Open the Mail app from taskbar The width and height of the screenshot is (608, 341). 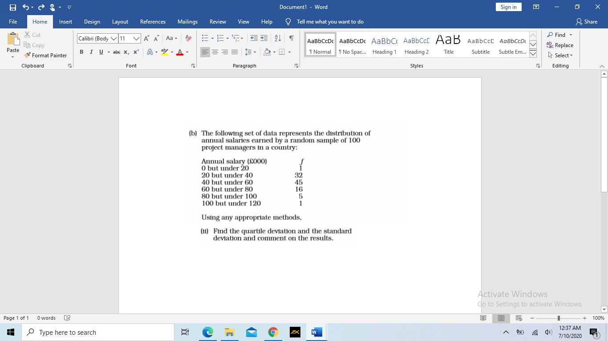coord(251,332)
